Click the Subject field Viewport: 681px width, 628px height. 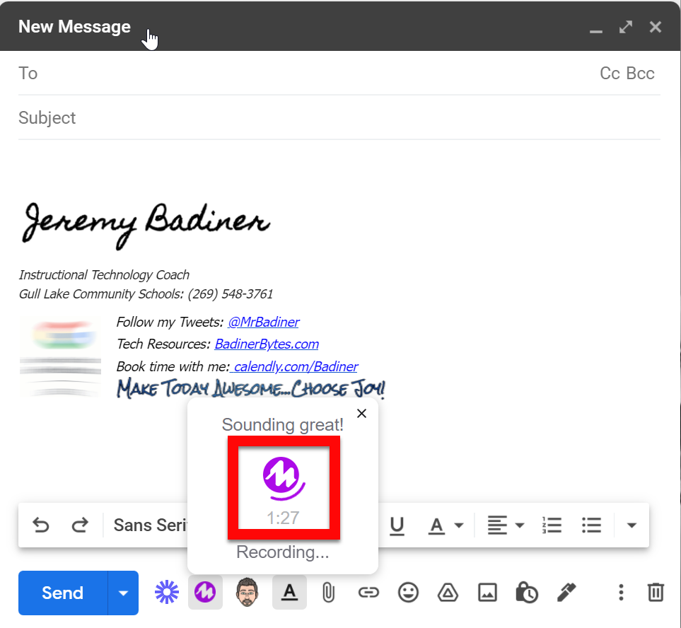[x=339, y=117]
